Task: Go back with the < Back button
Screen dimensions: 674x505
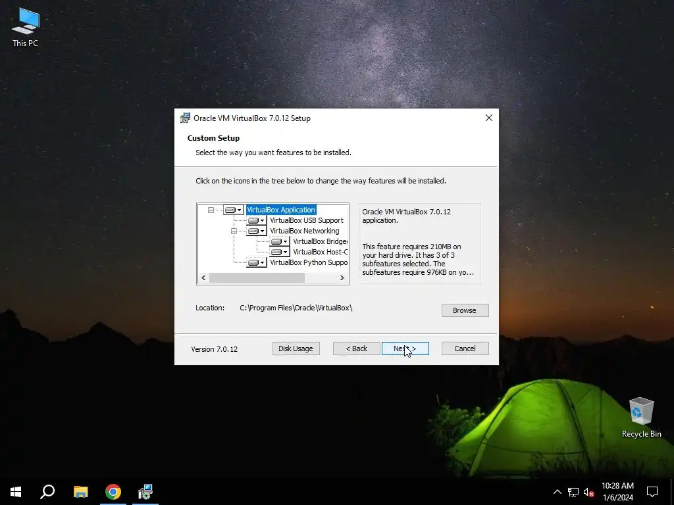Action: pos(356,349)
